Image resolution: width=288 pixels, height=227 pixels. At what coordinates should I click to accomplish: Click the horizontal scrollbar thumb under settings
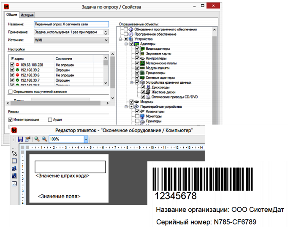click(x=55, y=103)
